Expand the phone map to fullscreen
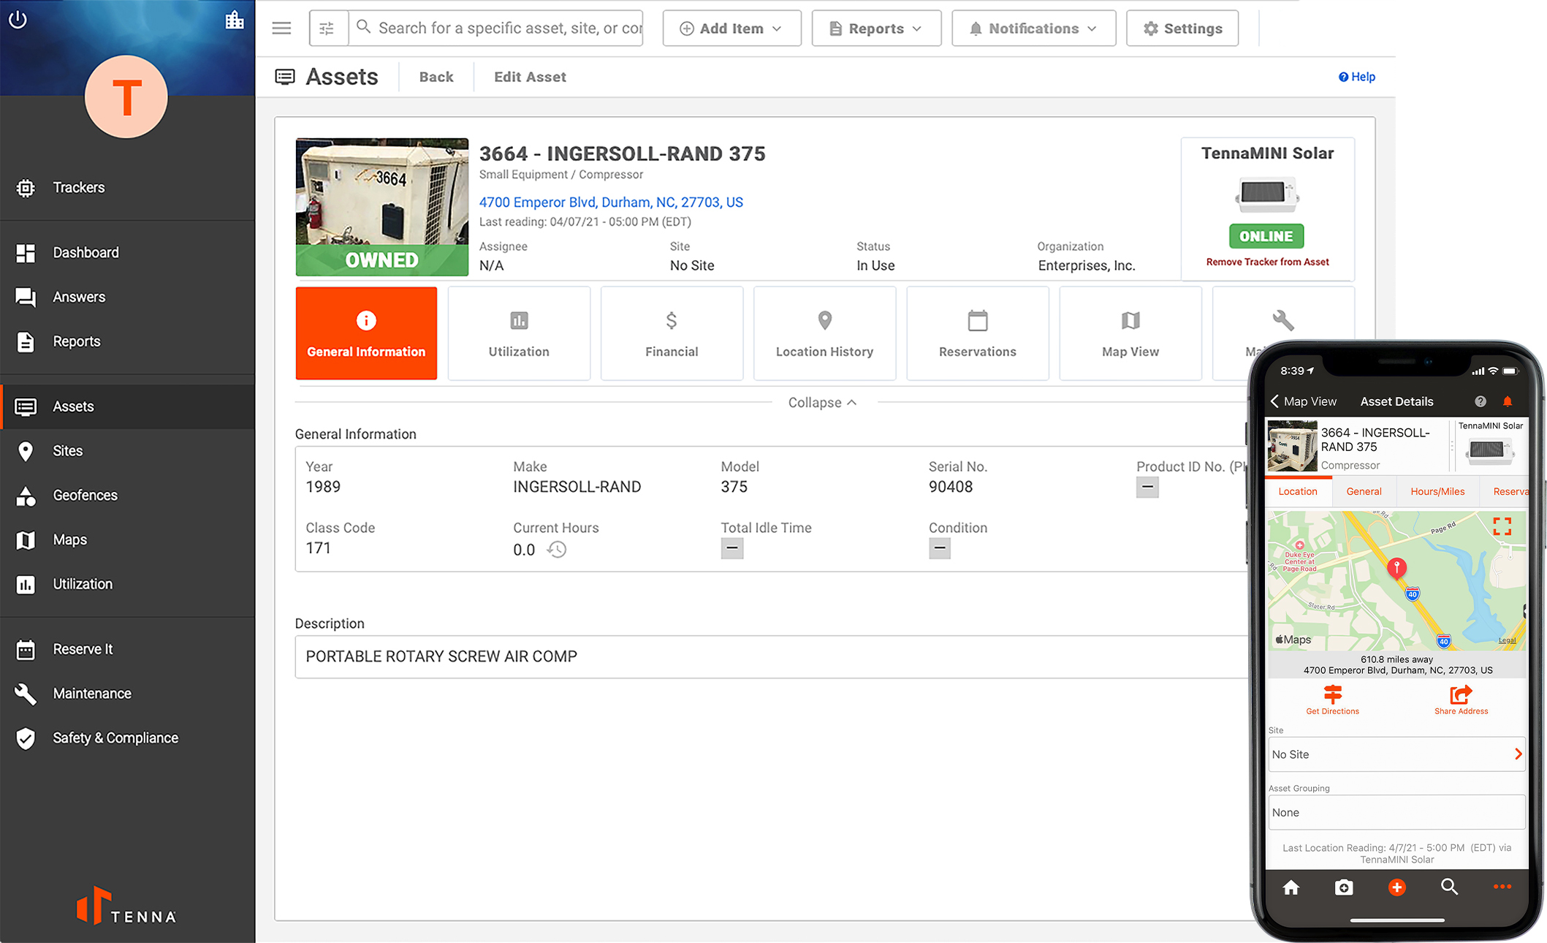This screenshot has height=943, width=1547. (1502, 526)
